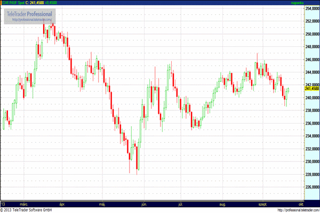The width and height of the screenshot is (320, 213).
Task: Open the 'naponta' interval selector
Action: 297,3
